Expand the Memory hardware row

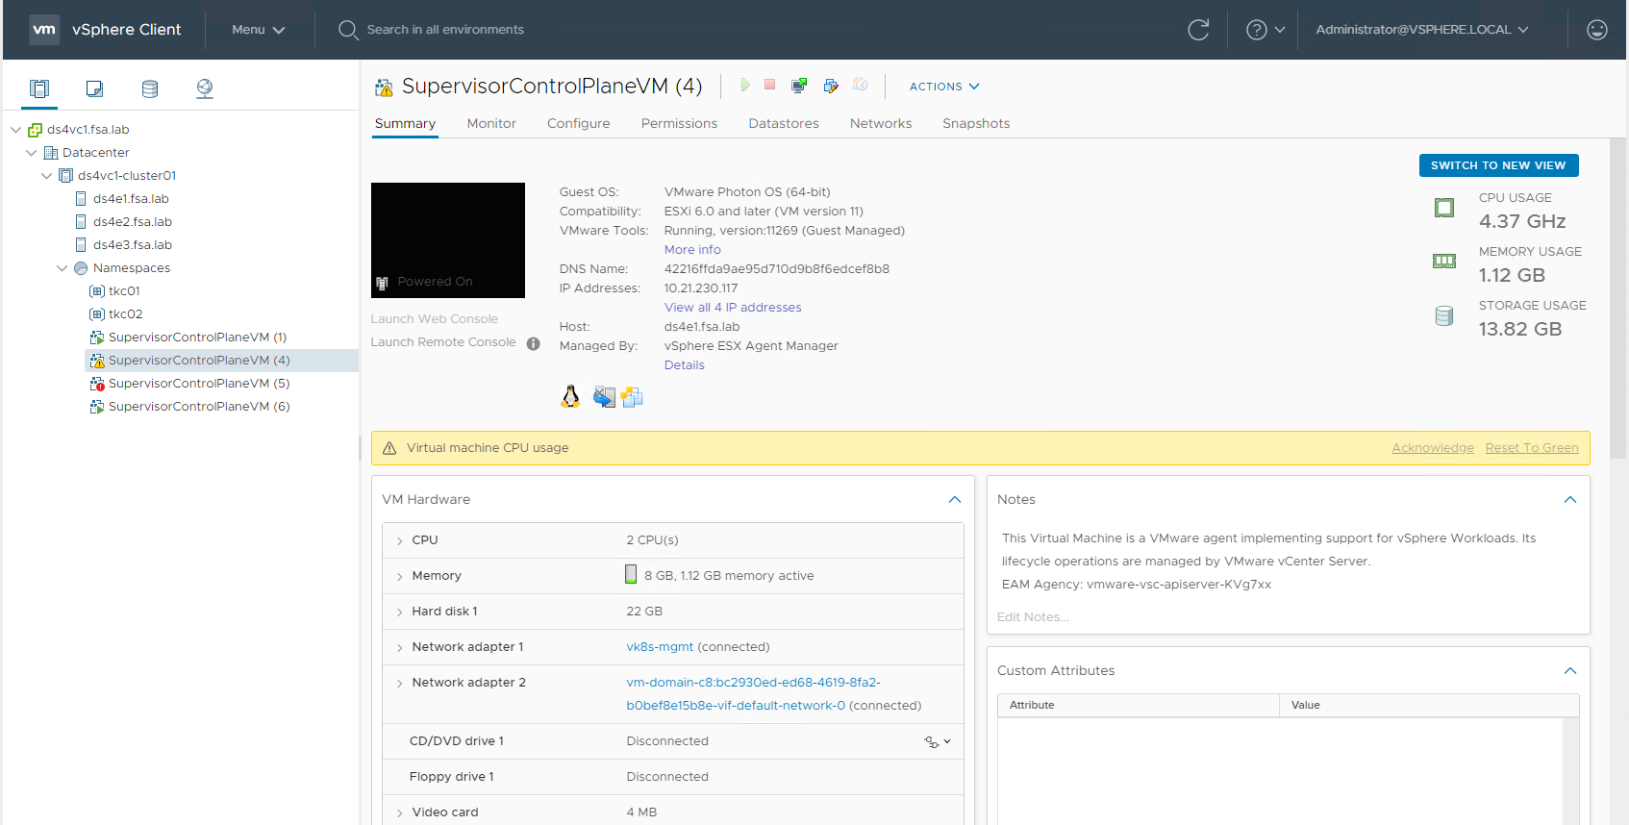tap(399, 577)
